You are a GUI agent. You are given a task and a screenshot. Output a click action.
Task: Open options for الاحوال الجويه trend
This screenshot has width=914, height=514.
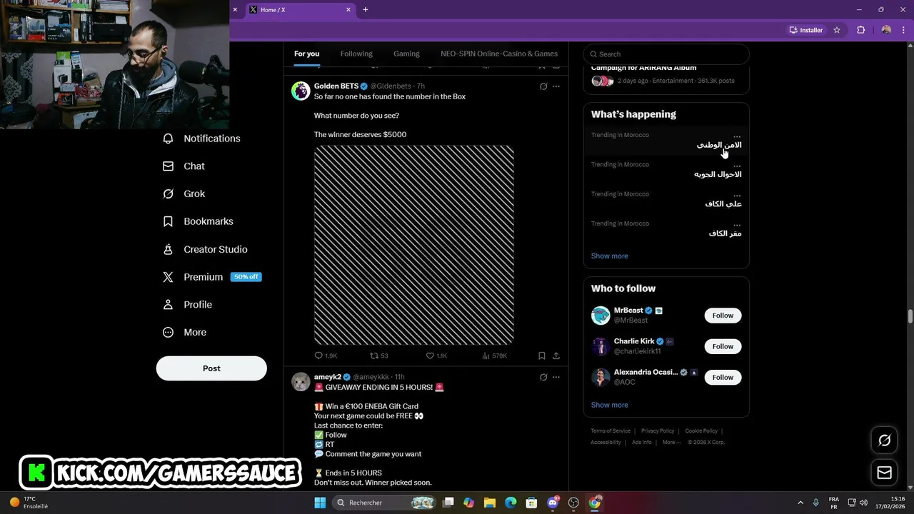pos(737,165)
